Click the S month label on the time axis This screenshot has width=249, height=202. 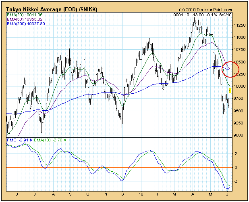[71, 194]
